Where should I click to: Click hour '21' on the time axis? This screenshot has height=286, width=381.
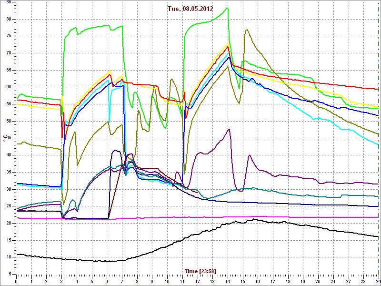[x=333, y=281]
